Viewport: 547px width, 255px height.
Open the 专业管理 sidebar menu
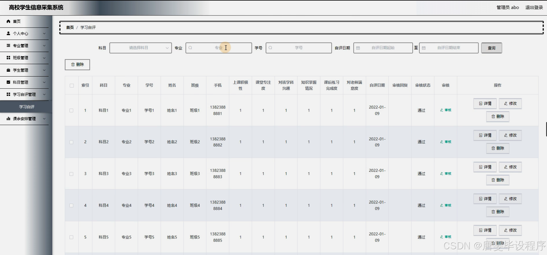click(x=24, y=46)
